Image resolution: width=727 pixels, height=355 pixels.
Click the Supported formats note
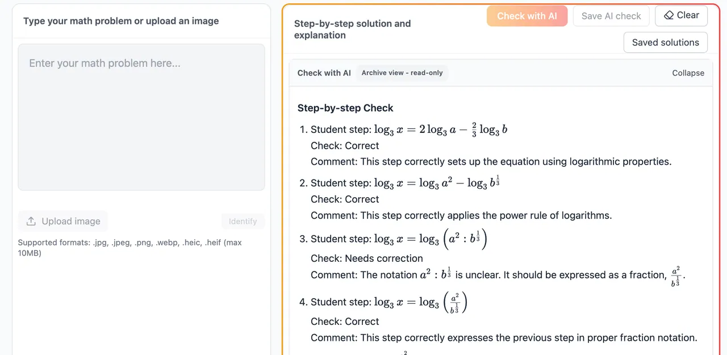(x=130, y=248)
